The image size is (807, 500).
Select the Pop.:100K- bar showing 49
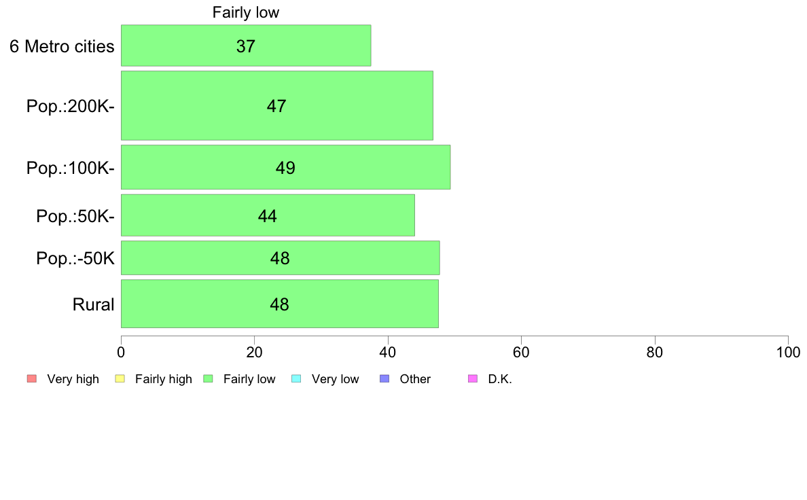point(285,167)
